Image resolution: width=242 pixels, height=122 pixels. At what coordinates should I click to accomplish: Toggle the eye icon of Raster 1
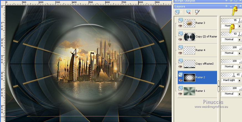click(x=180, y=94)
